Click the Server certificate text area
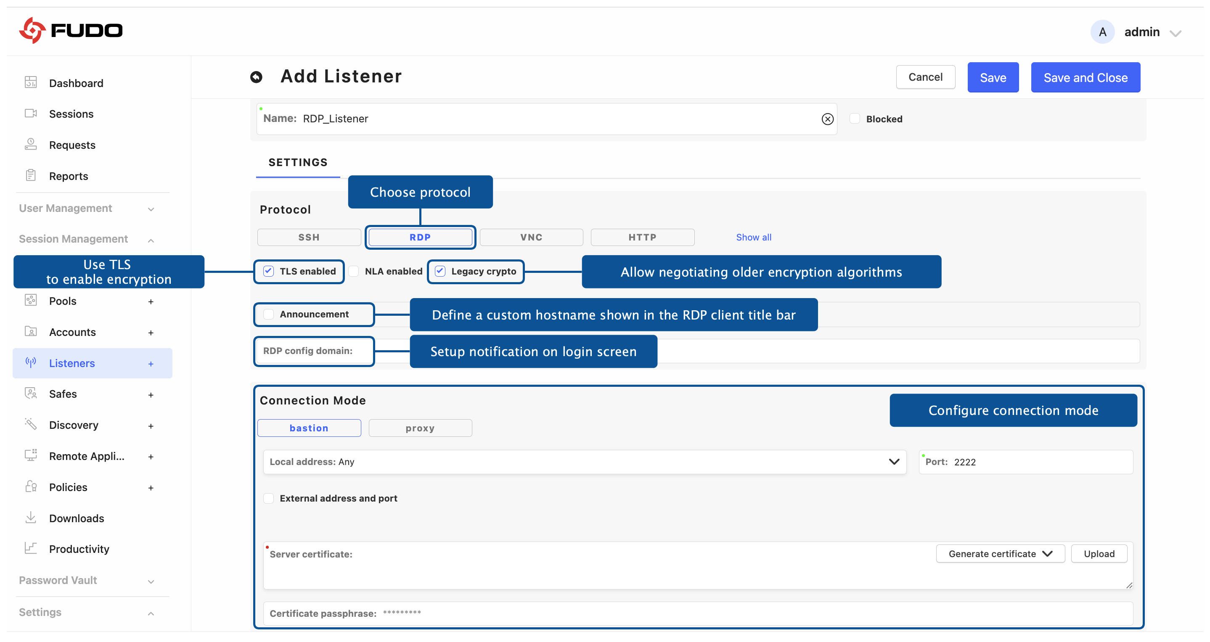1210x642 pixels. pos(698,565)
